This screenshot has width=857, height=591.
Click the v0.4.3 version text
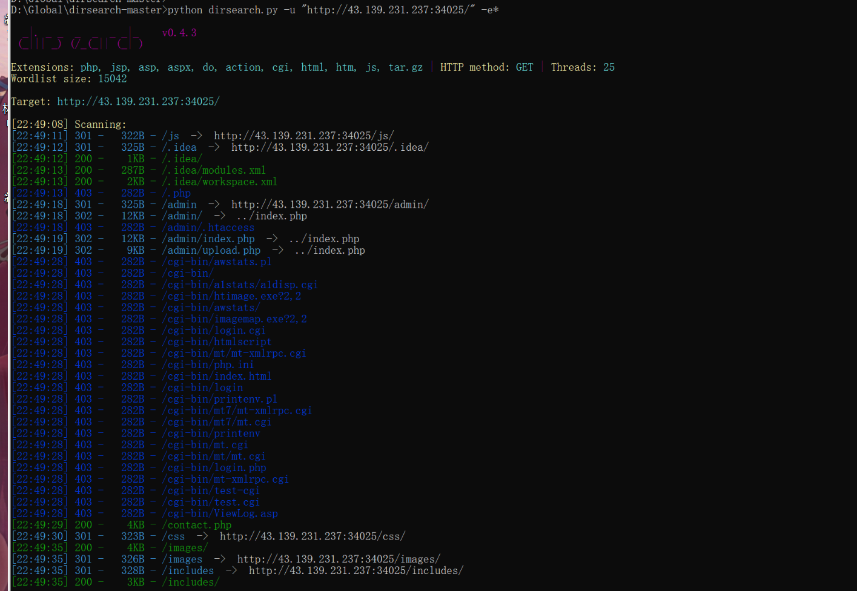(x=179, y=33)
